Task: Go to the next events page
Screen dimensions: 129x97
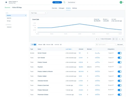Action: [119, 39]
